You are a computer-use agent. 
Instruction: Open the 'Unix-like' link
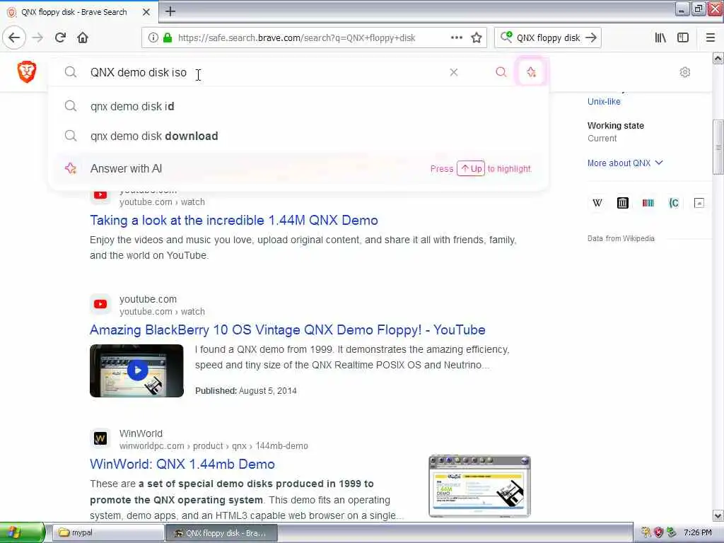(604, 102)
